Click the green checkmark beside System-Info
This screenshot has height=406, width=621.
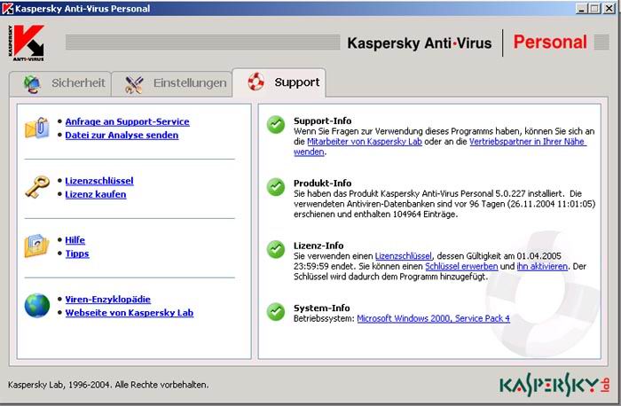276,311
